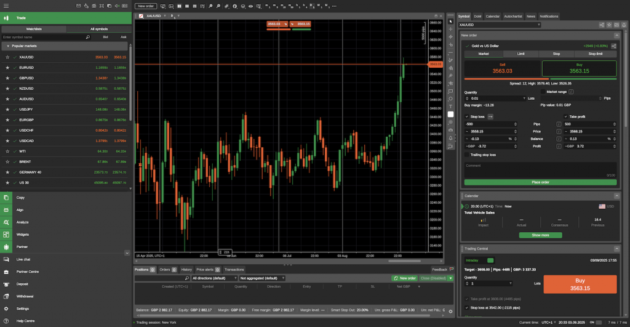Viewport: 630px width, 327px height.
Task: Collapse the Calendar section
Action: (x=616, y=196)
